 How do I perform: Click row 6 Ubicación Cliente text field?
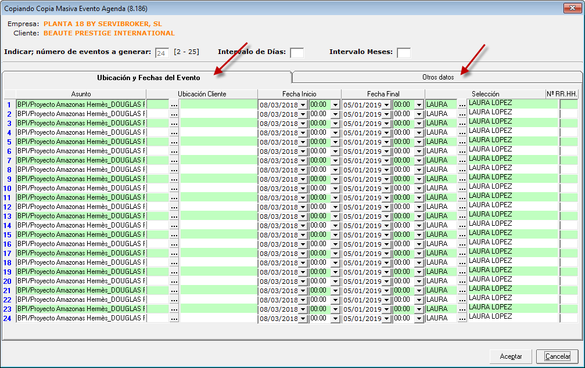[218, 151]
